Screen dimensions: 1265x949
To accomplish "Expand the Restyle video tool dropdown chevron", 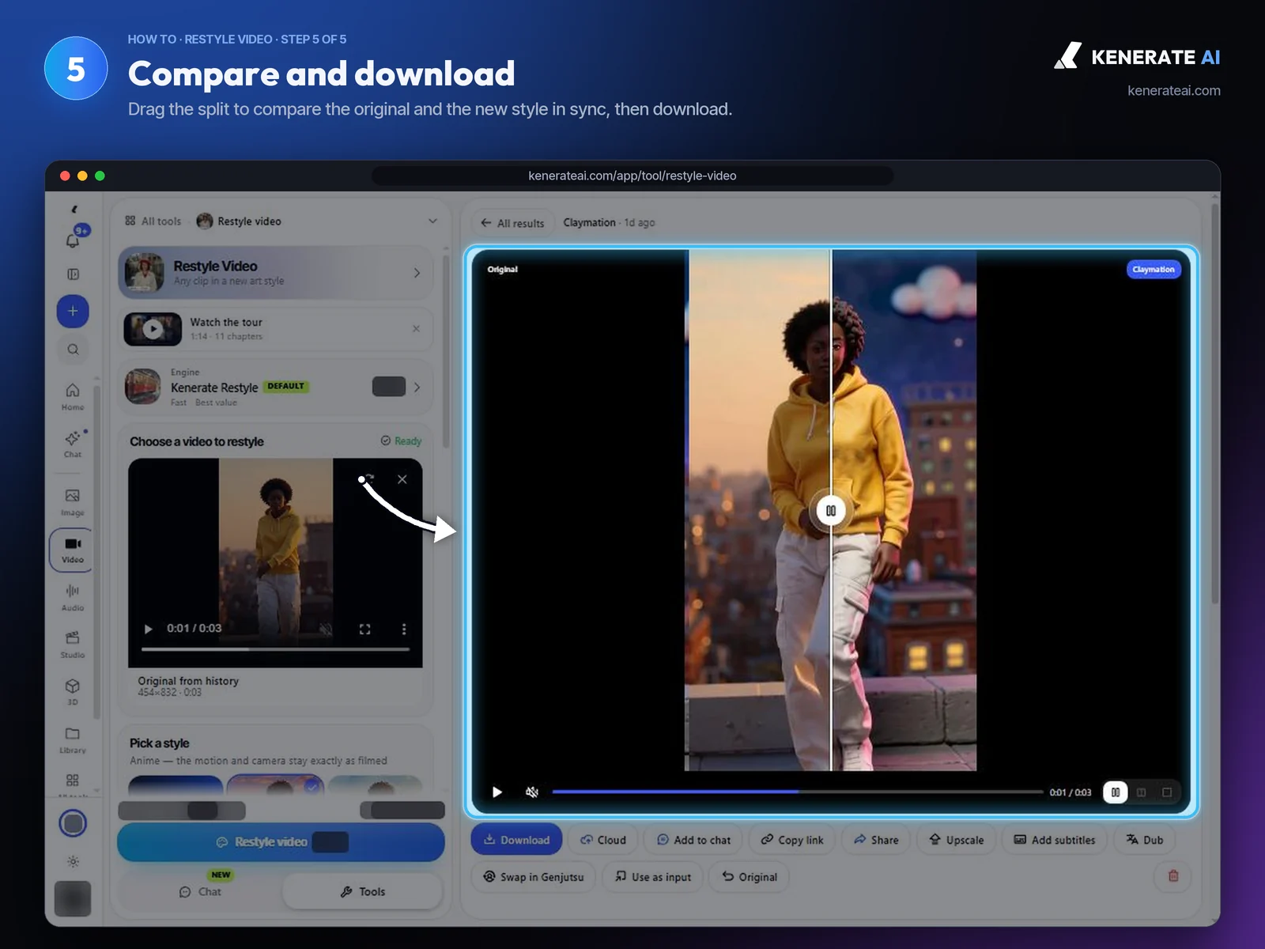I will (432, 221).
